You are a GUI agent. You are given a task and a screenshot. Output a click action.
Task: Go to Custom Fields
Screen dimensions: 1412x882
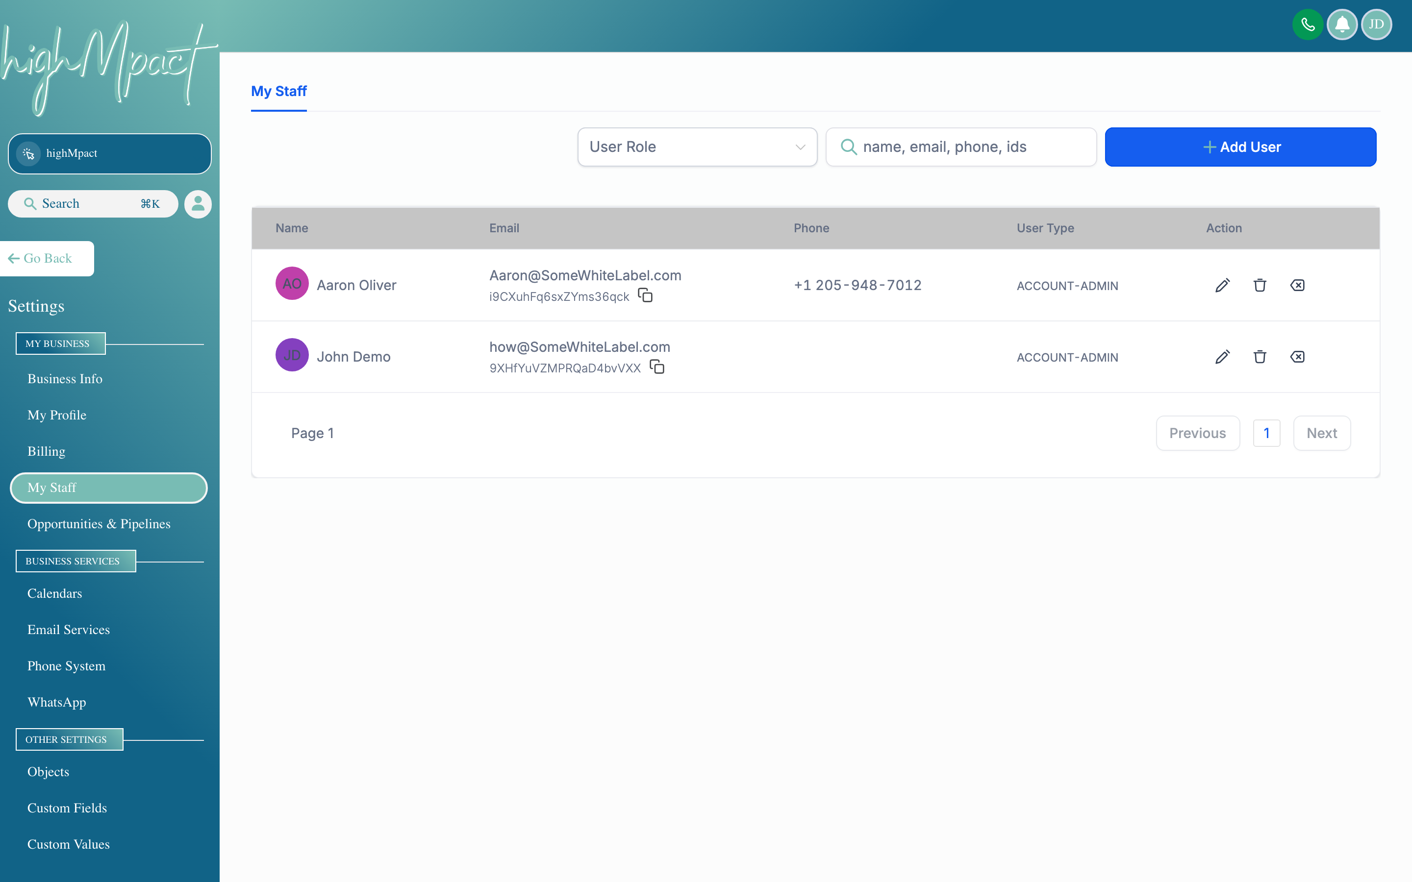[67, 808]
